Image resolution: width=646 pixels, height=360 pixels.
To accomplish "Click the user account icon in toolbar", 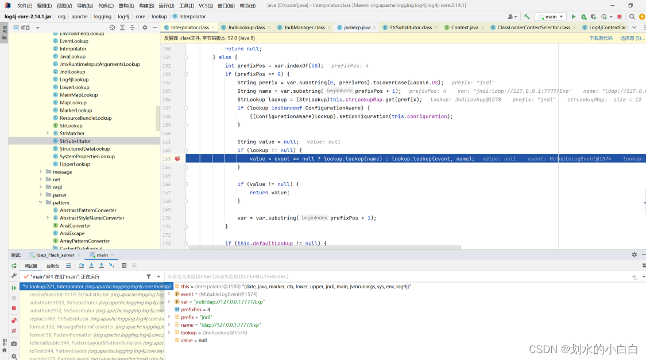I will pos(511,17).
